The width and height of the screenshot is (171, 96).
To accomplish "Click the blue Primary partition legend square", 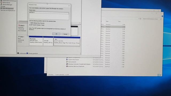I will 27,53.
